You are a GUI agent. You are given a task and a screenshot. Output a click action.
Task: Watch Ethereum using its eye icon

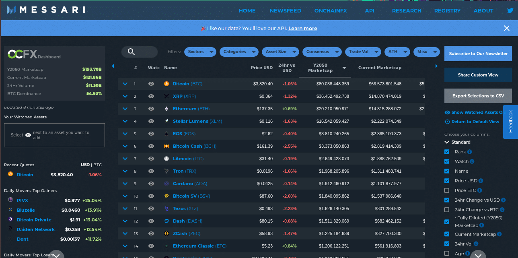(x=151, y=109)
